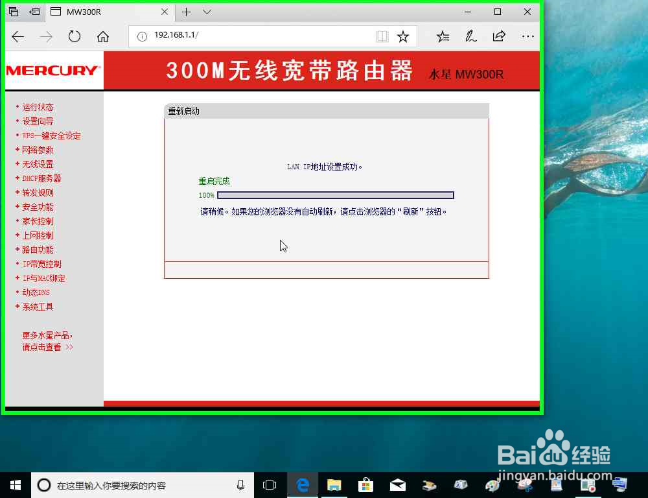Viewport: 648px width, 498px height.
Task: Click the reading view icon in address bar
Action: [382, 36]
